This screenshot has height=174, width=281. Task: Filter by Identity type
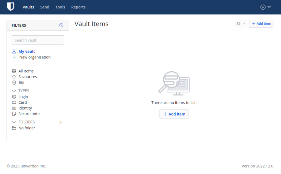[25, 108]
